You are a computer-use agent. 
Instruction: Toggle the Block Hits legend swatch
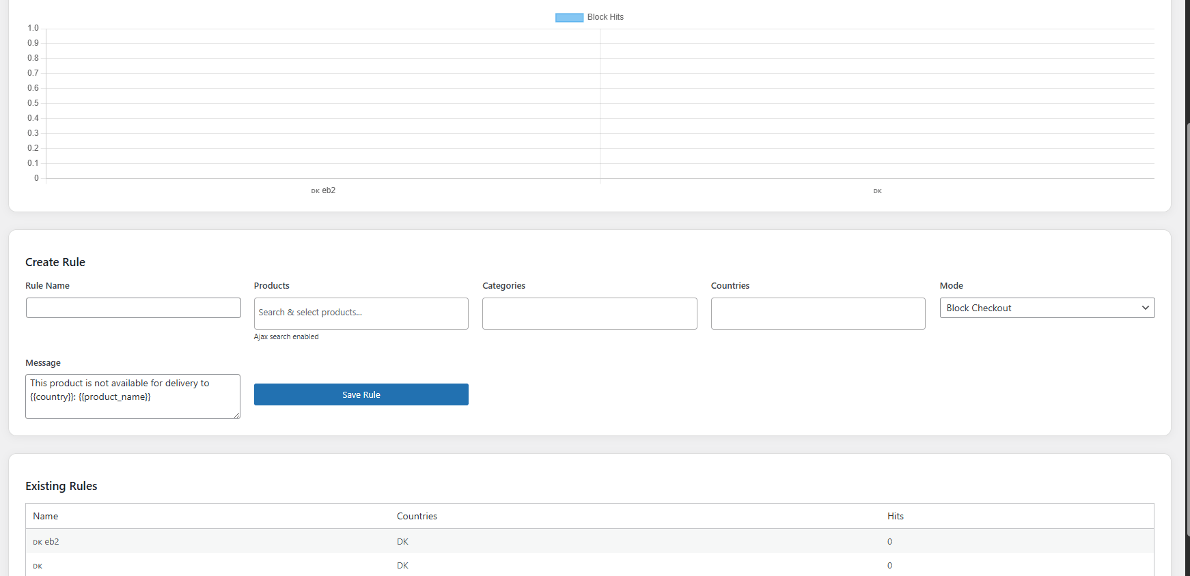(x=569, y=17)
